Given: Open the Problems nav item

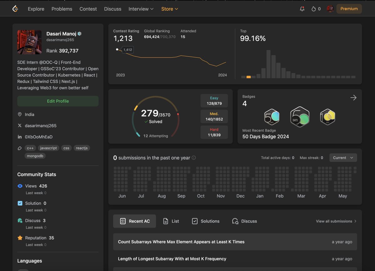Looking at the screenshot, I should point(62,9).
